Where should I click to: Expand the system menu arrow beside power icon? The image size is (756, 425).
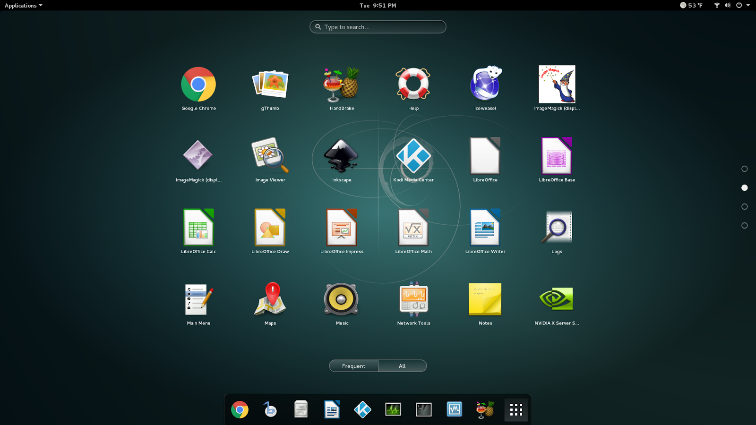748,6
